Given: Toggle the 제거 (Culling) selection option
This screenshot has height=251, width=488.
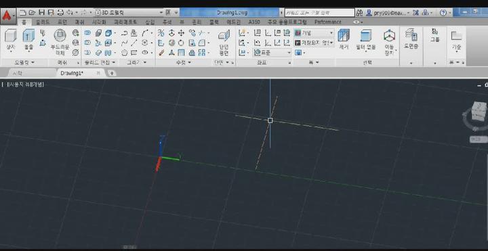Looking at the screenshot, I should tap(344, 40).
